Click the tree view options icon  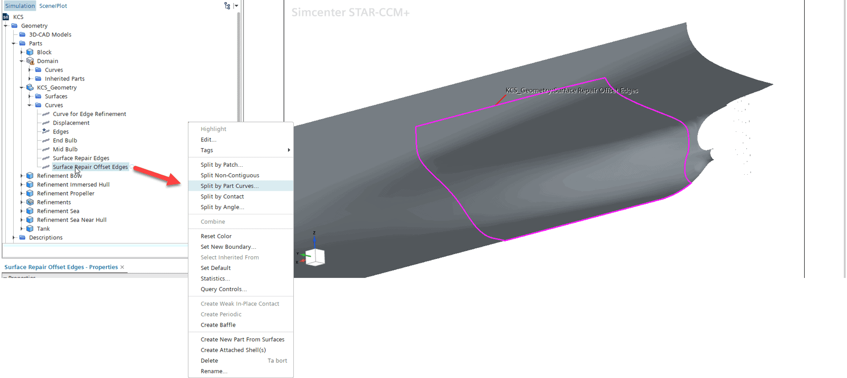[227, 6]
